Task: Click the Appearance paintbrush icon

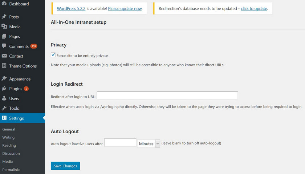Action: (4, 79)
